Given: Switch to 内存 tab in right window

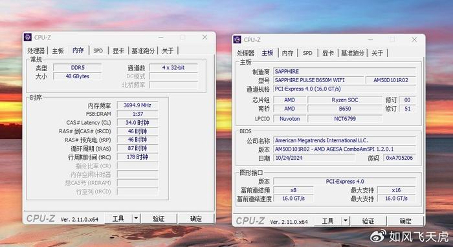Looking at the screenshot, I should (287, 53).
